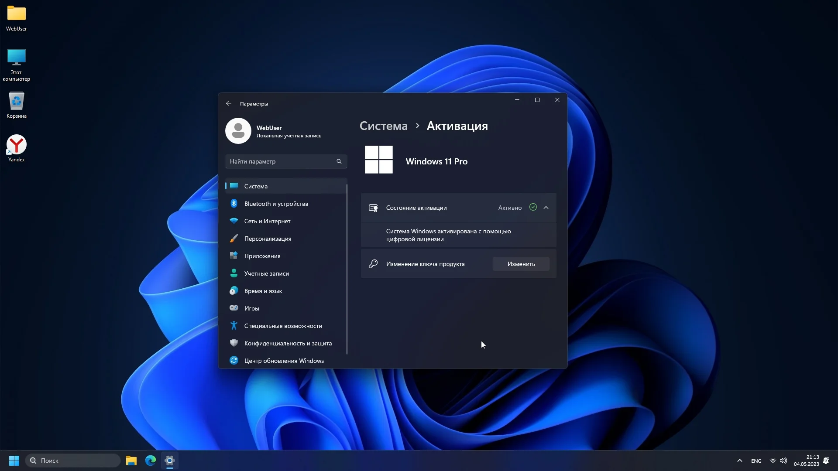
Task: Go to Персонализация settings
Action: tap(268, 239)
